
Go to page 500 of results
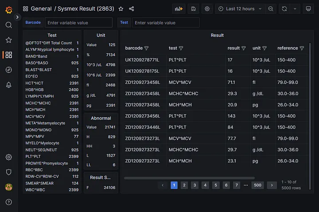click(x=257, y=185)
